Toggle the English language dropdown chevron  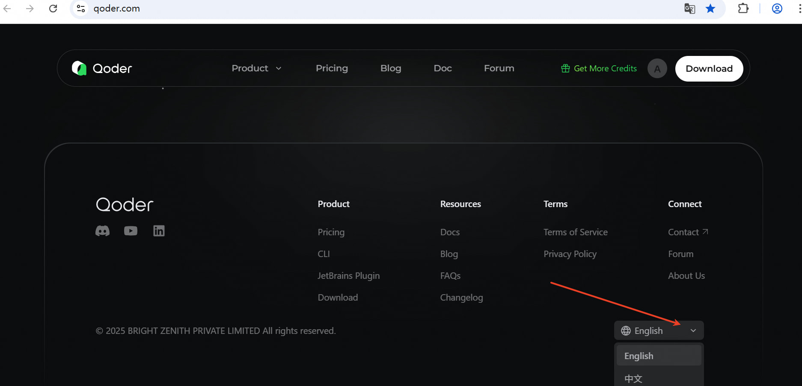(x=693, y=331)
